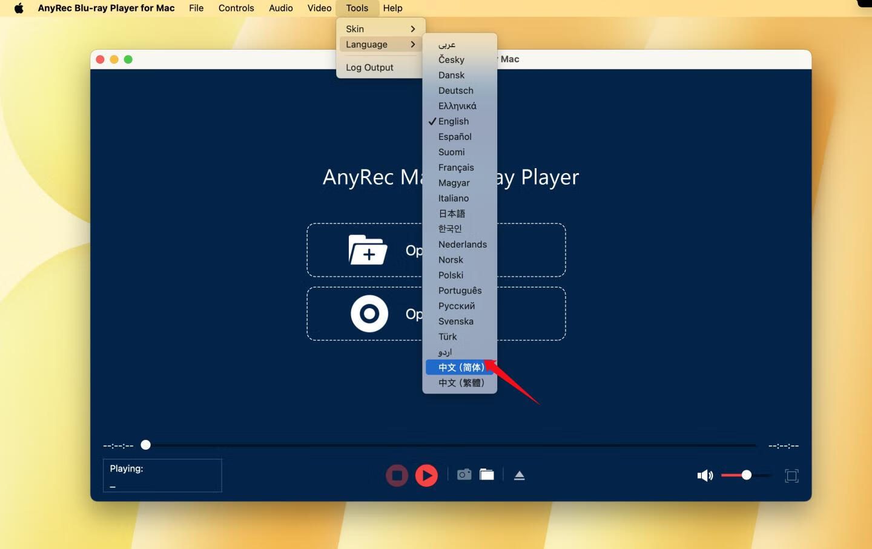Adjust the volume slider knob
This screenshot has height=549, width=872.
(747, 475)
